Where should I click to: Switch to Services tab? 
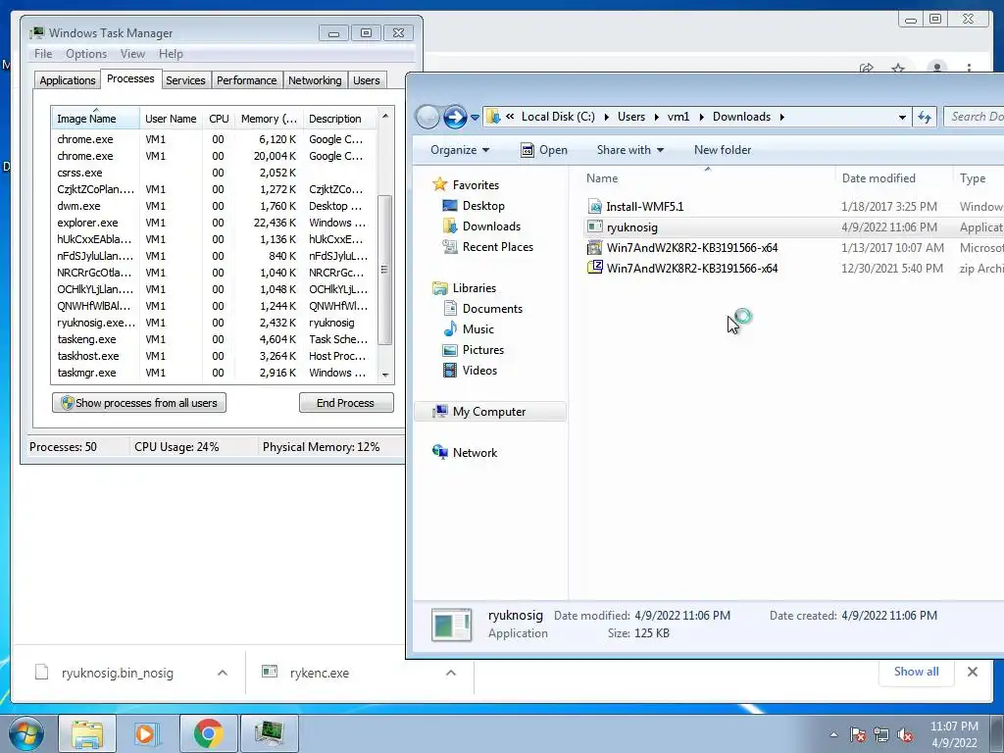185,80
